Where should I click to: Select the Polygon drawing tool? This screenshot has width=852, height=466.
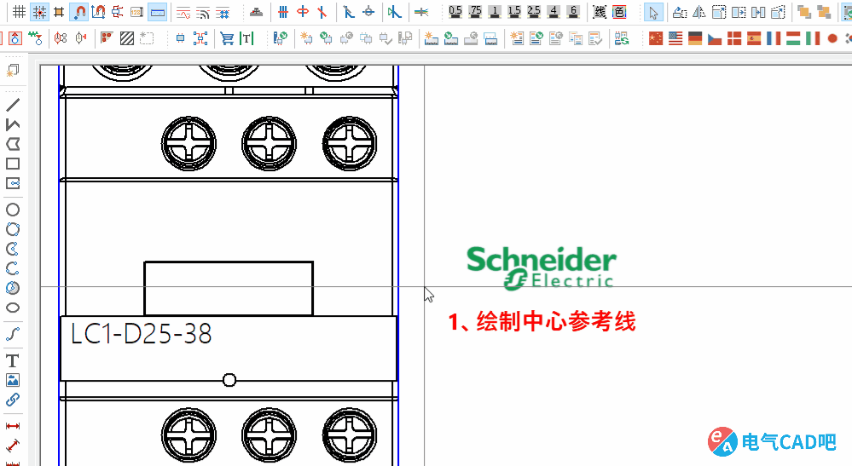(13, 144)
